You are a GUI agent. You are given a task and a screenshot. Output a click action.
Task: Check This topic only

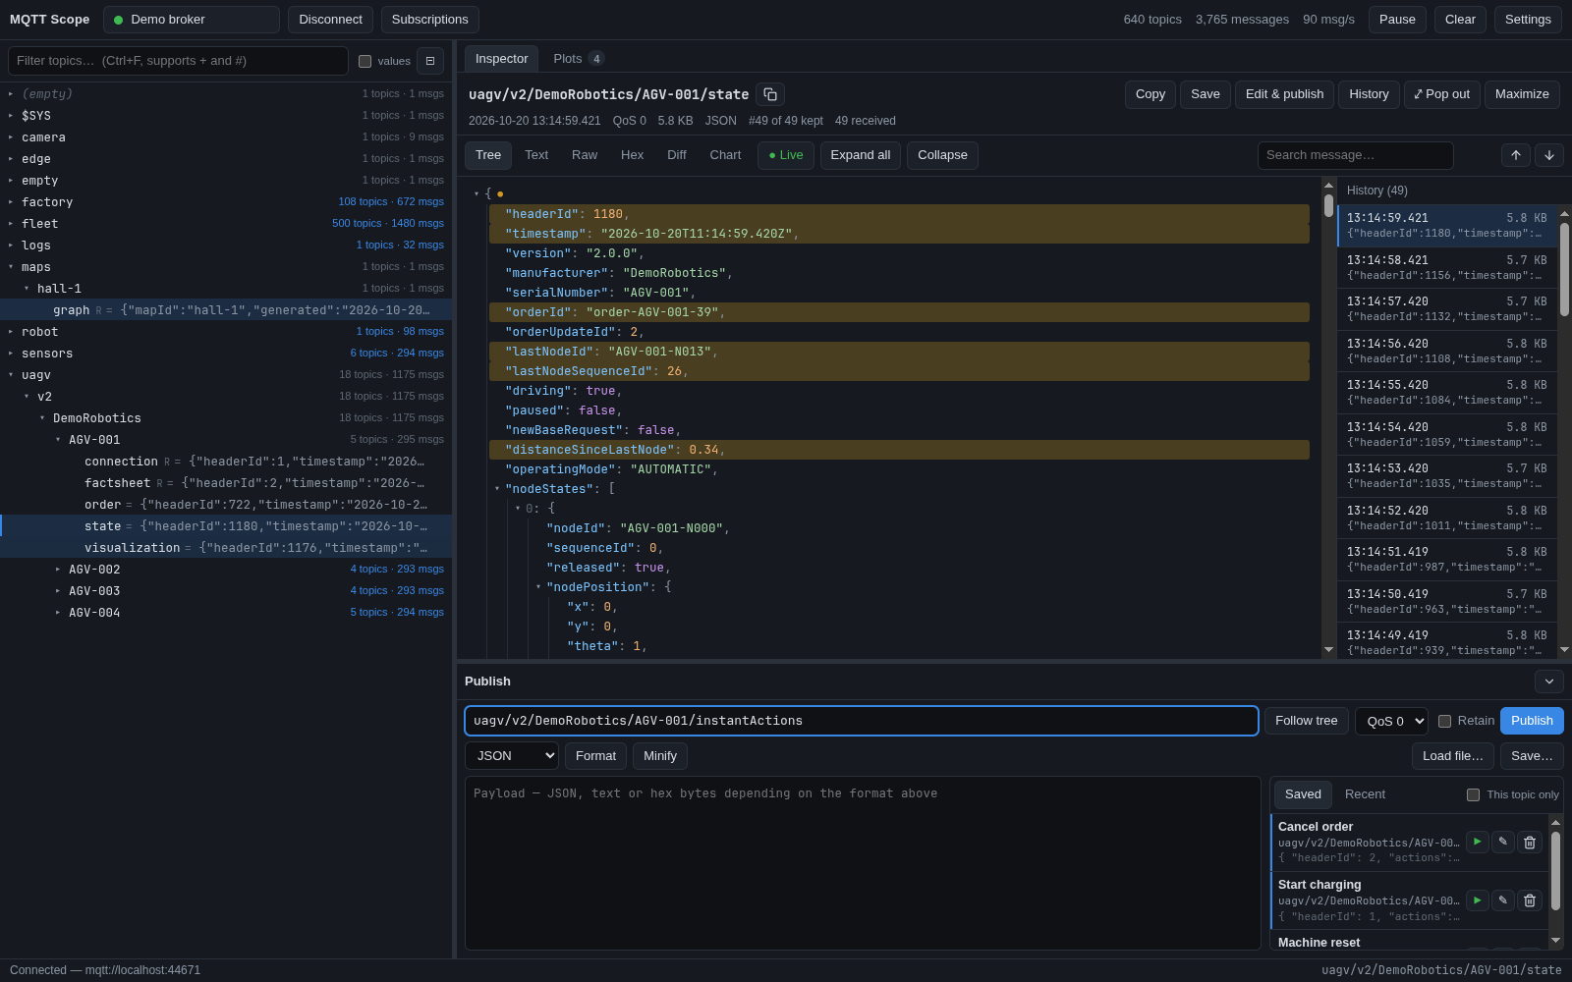(1473, 794)
